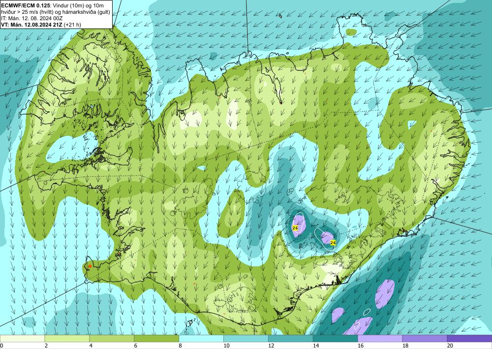This screenshot has height=349, width=492.
Task: Click the 14–16 m/s dark teal swatch
Action: pyautogui.click(x=335, y=339)
